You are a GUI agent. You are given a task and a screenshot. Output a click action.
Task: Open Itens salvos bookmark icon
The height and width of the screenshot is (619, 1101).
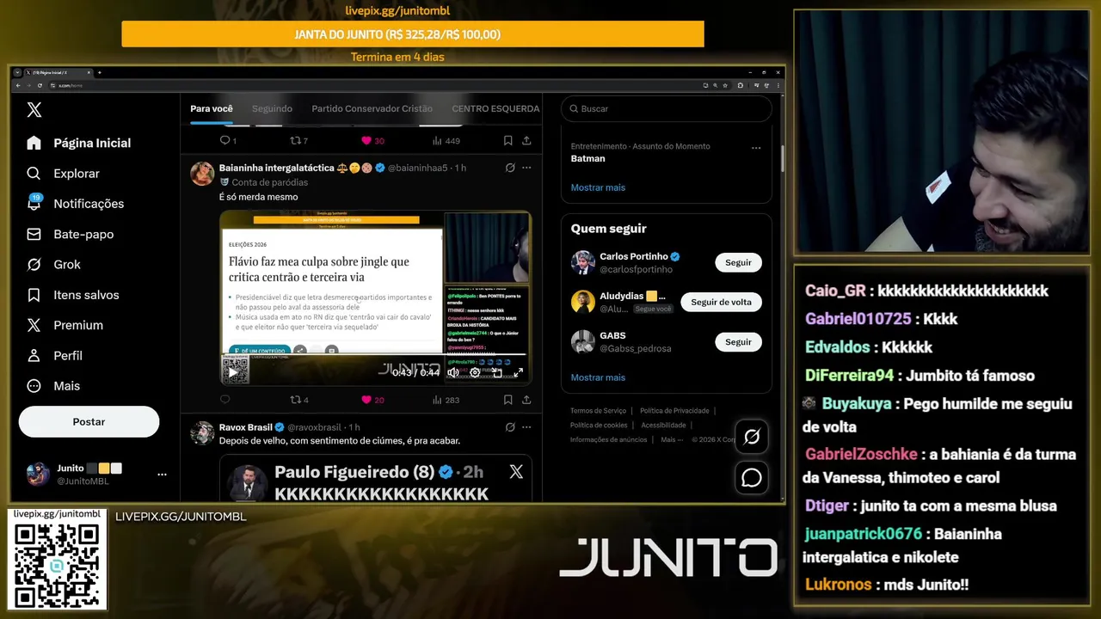[x=34, y=295]
